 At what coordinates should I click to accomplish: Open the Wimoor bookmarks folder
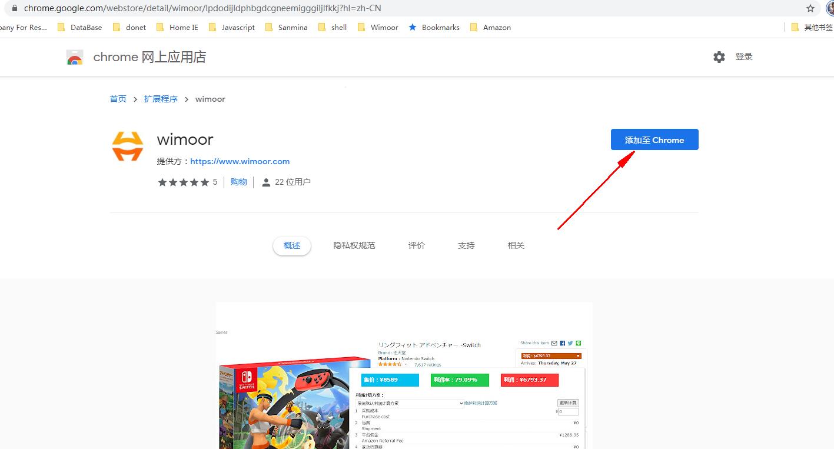(x=378, y=27)
